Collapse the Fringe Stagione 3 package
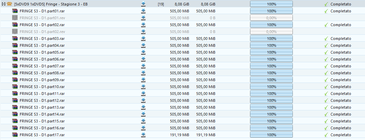The width and height of the screenshot is (365, 140). (3, 4)
